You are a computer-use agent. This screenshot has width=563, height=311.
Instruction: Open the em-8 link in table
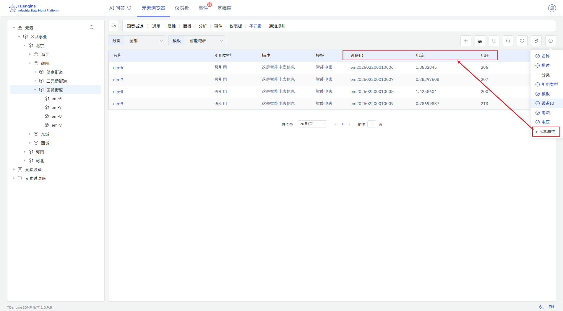point(118,91)
